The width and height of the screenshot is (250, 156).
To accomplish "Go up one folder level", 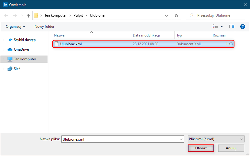I will coord(28,15).
